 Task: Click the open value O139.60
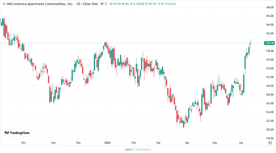coord(115,4)
